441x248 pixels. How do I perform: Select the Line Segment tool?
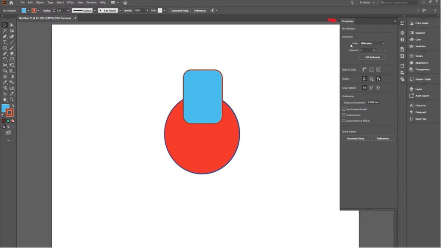12,42
